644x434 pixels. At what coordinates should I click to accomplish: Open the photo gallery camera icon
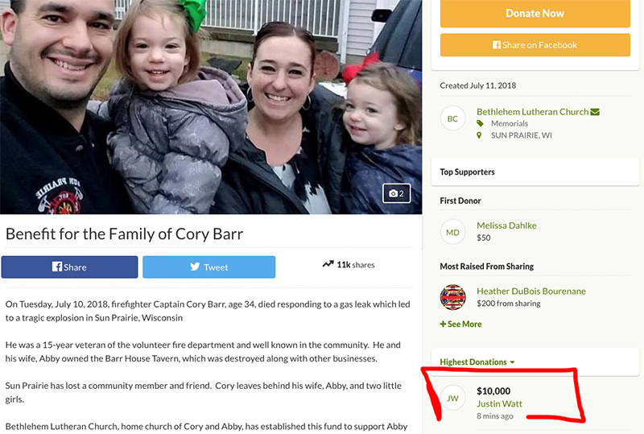[x=396, y=193]
